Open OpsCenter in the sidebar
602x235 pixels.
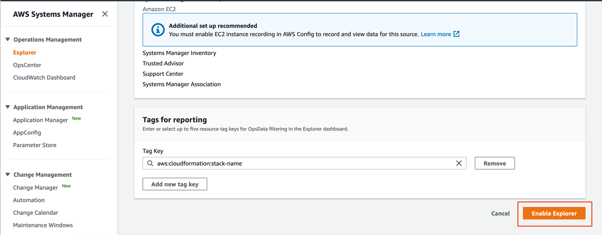[27, 65]
